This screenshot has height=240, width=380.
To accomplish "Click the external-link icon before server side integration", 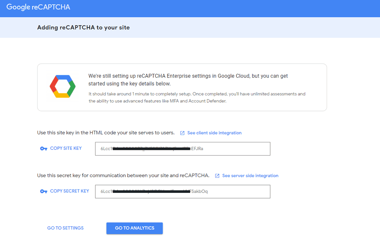I will 217,176.
